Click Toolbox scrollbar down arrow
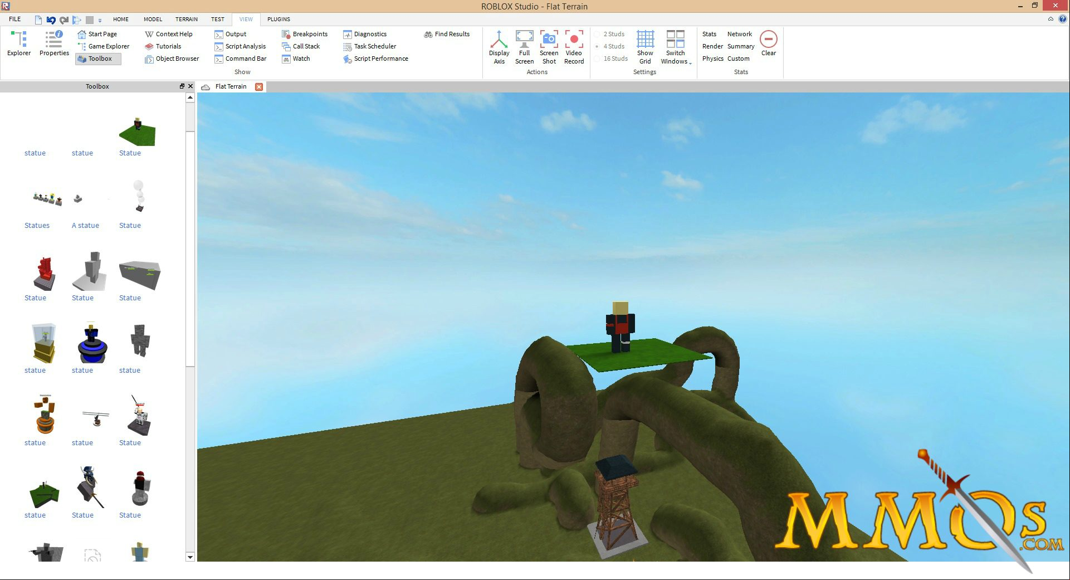This screenshot has height=580, width=1070. 190,557
